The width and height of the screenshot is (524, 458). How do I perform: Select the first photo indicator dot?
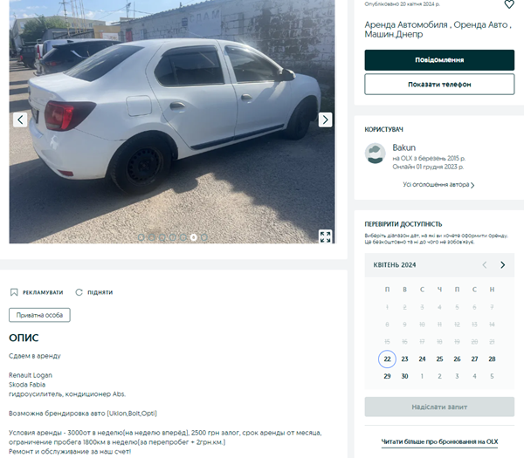(141, 237)
